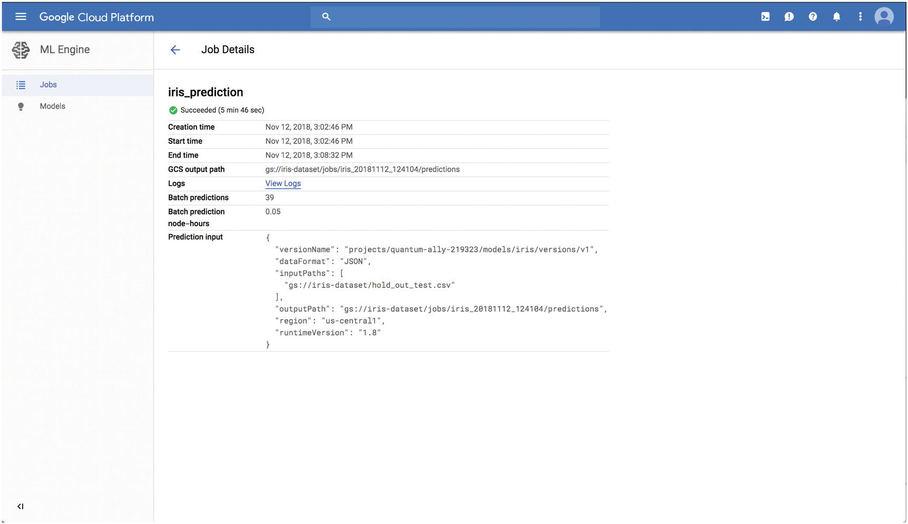Click the runtimeVersion 1.8 line
The image size is (908, 524).
pos(328,333)
